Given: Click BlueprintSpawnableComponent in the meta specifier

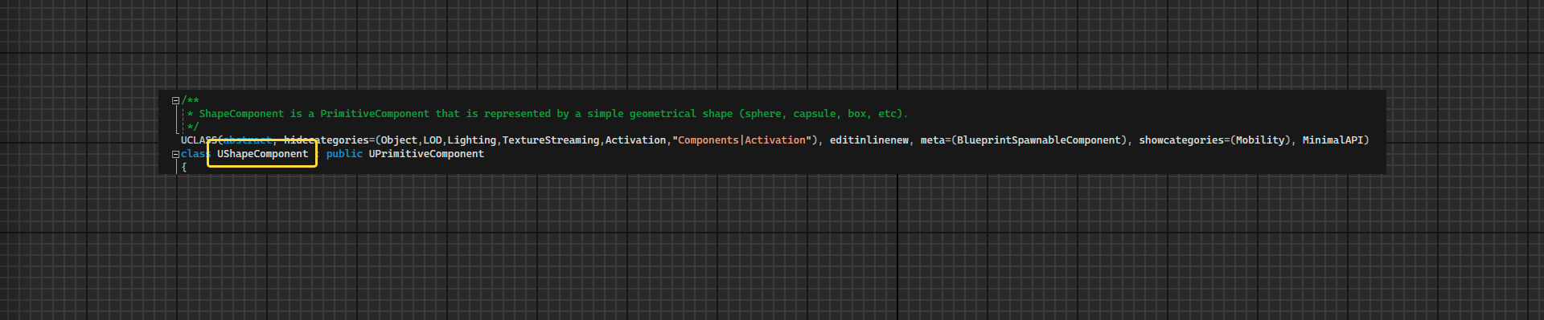Looking at the screenshot, I should (1039, 140).
